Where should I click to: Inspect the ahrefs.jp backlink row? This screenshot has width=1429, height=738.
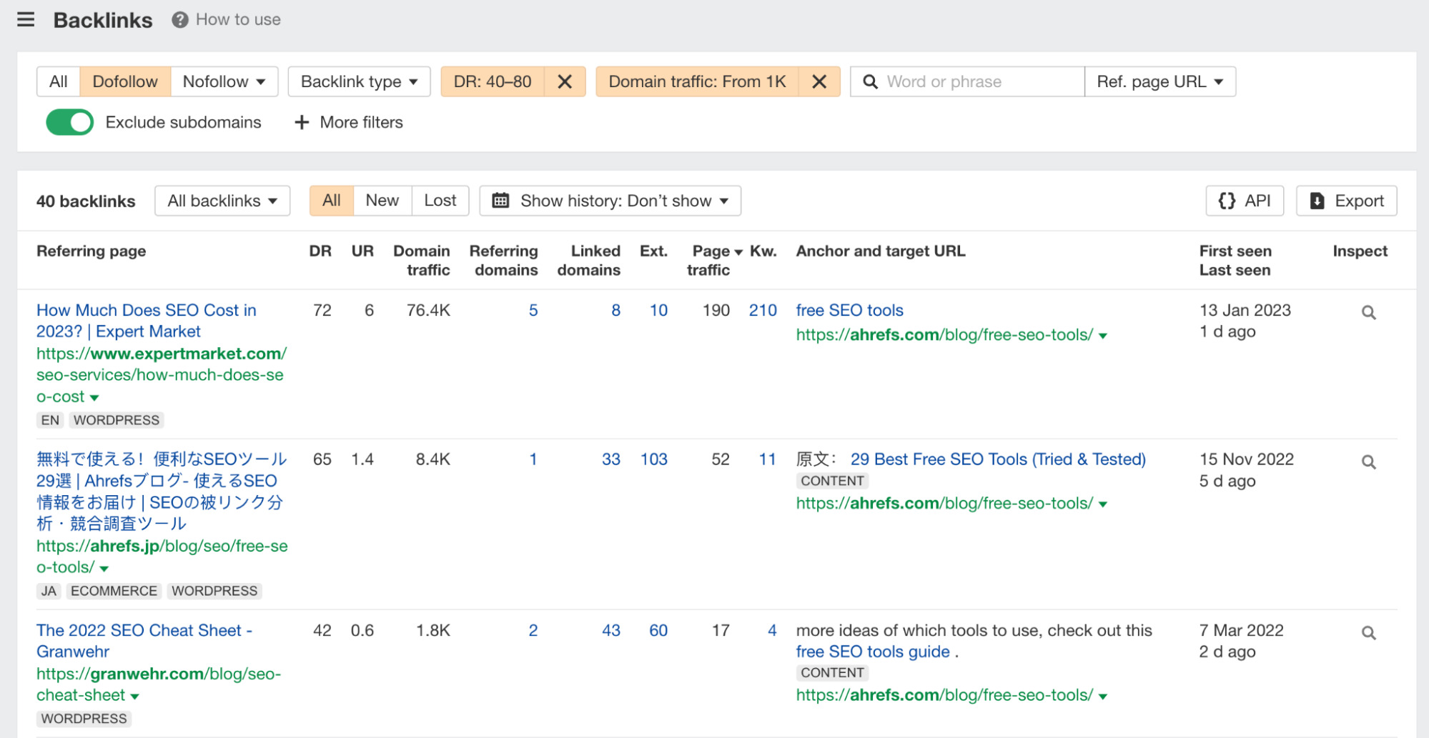point(1368,462)
